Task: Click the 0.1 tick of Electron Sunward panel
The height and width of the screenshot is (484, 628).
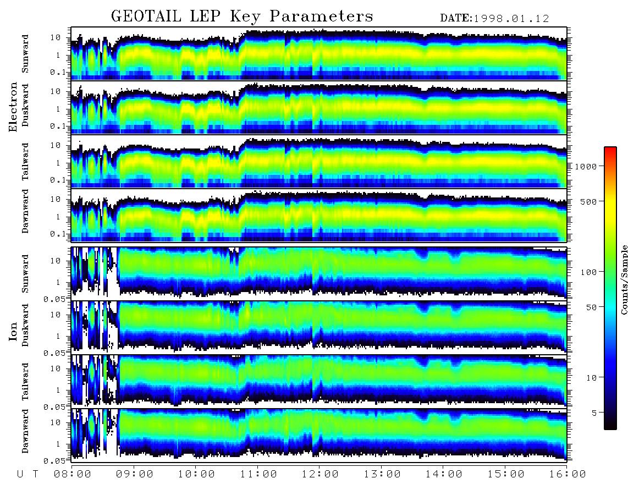Action: click(57, 72)
